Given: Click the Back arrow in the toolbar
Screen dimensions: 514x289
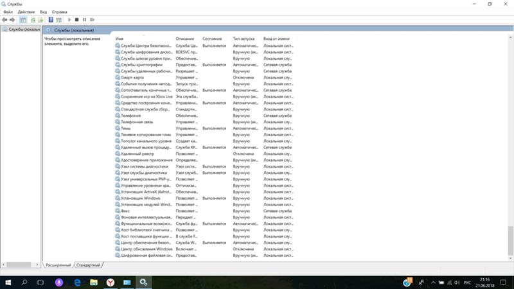Looking at the screenshot, I should (4, 20).
